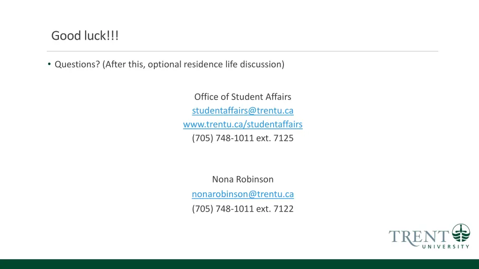479x269 pixels.
Task: Click the word "optional" in the bullet text
Action: click(165, 64)
